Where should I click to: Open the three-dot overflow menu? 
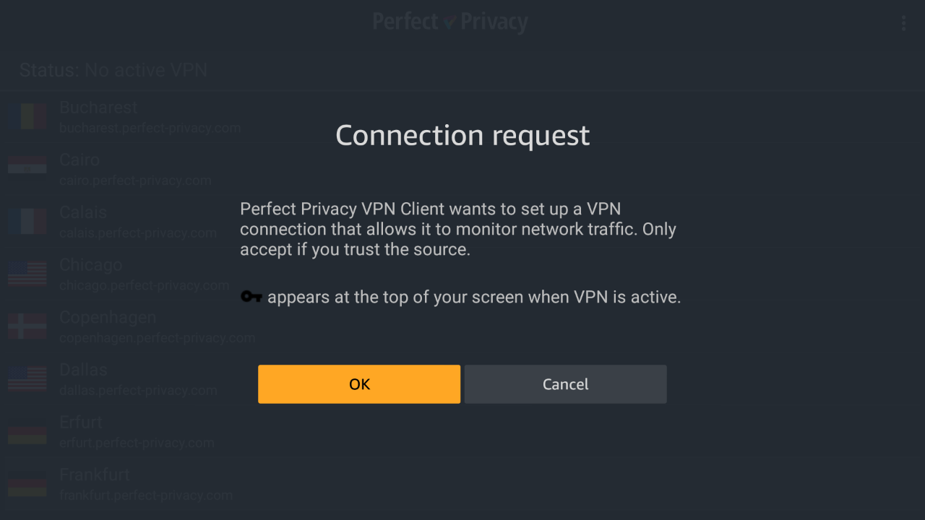(903, 23)
